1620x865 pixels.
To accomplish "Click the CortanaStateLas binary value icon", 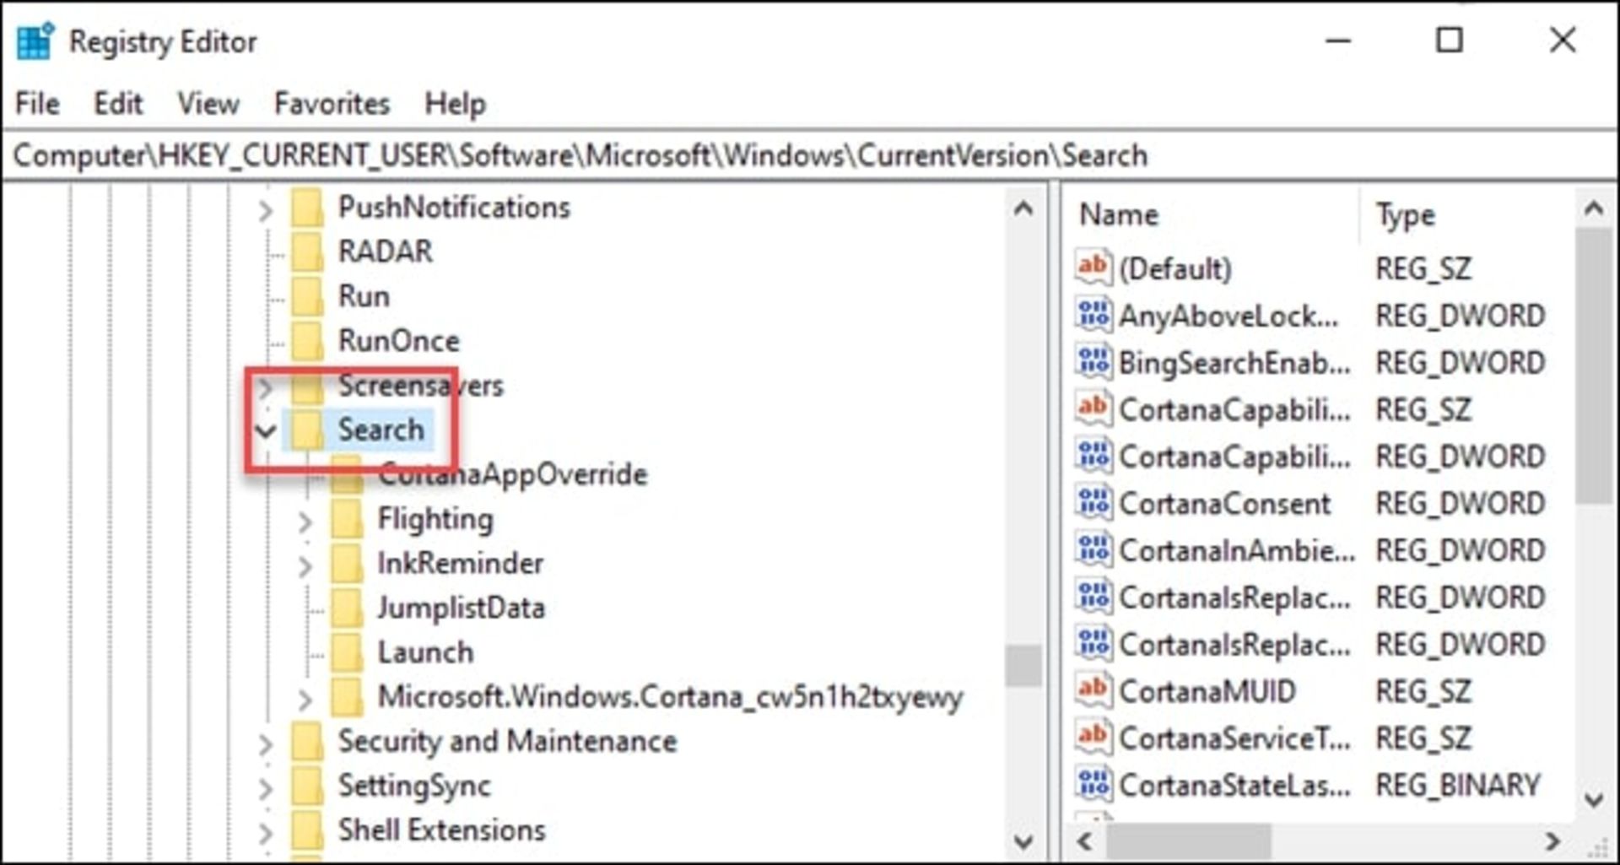I will pos(1093,785).
